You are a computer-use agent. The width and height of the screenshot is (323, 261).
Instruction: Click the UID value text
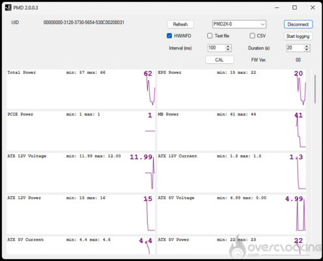pos(84,22)
